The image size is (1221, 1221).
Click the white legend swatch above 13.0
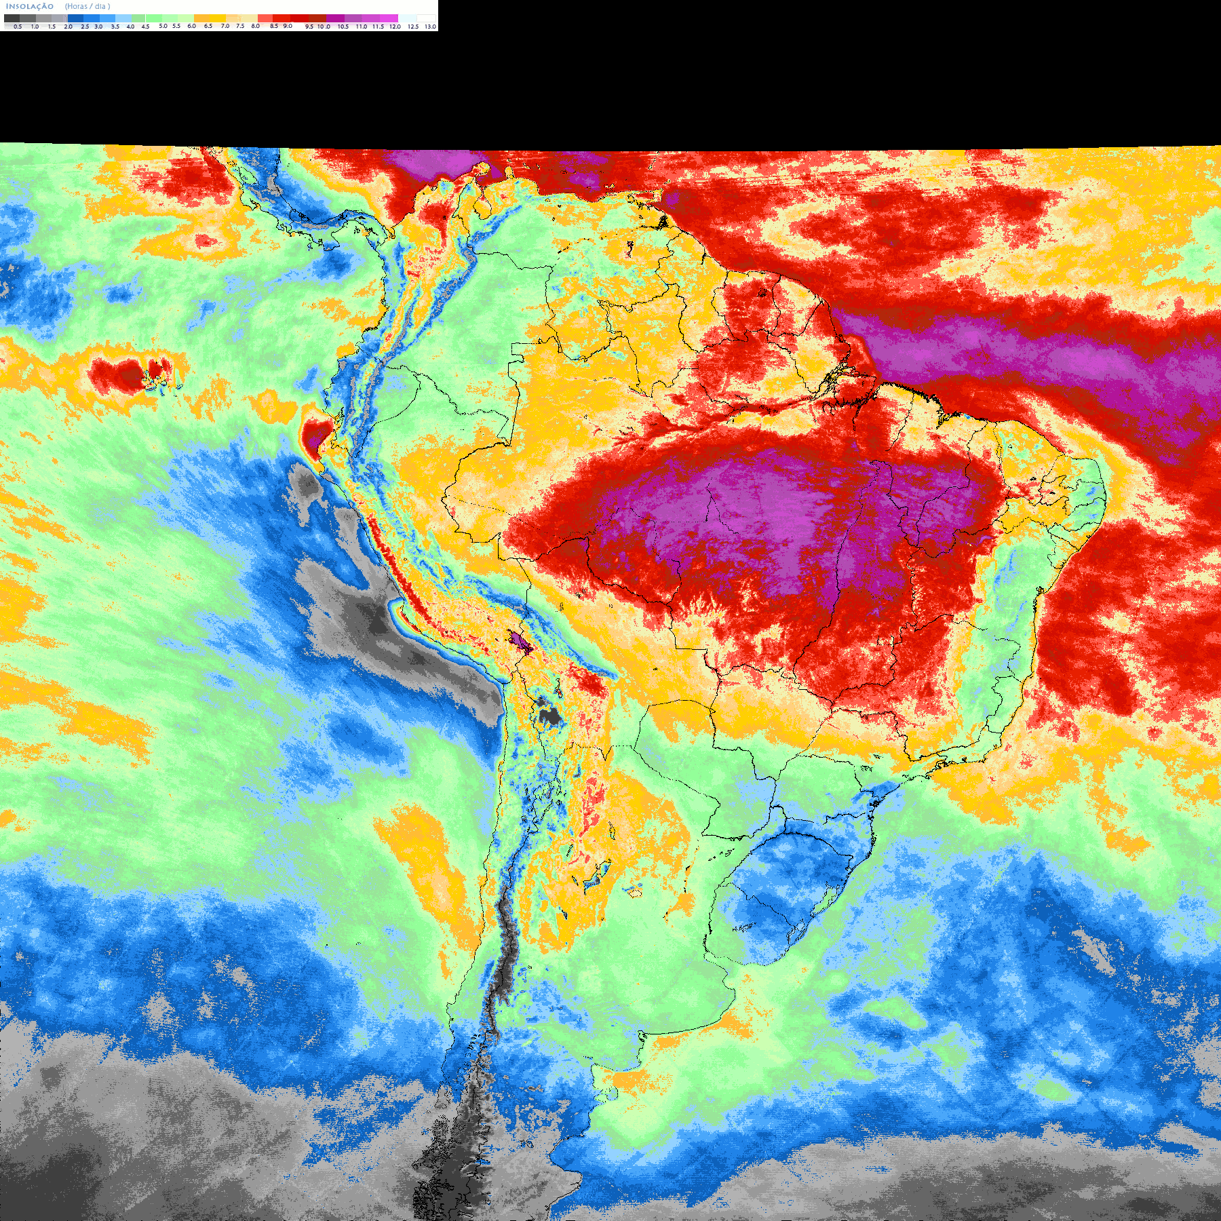pos(426,18)
